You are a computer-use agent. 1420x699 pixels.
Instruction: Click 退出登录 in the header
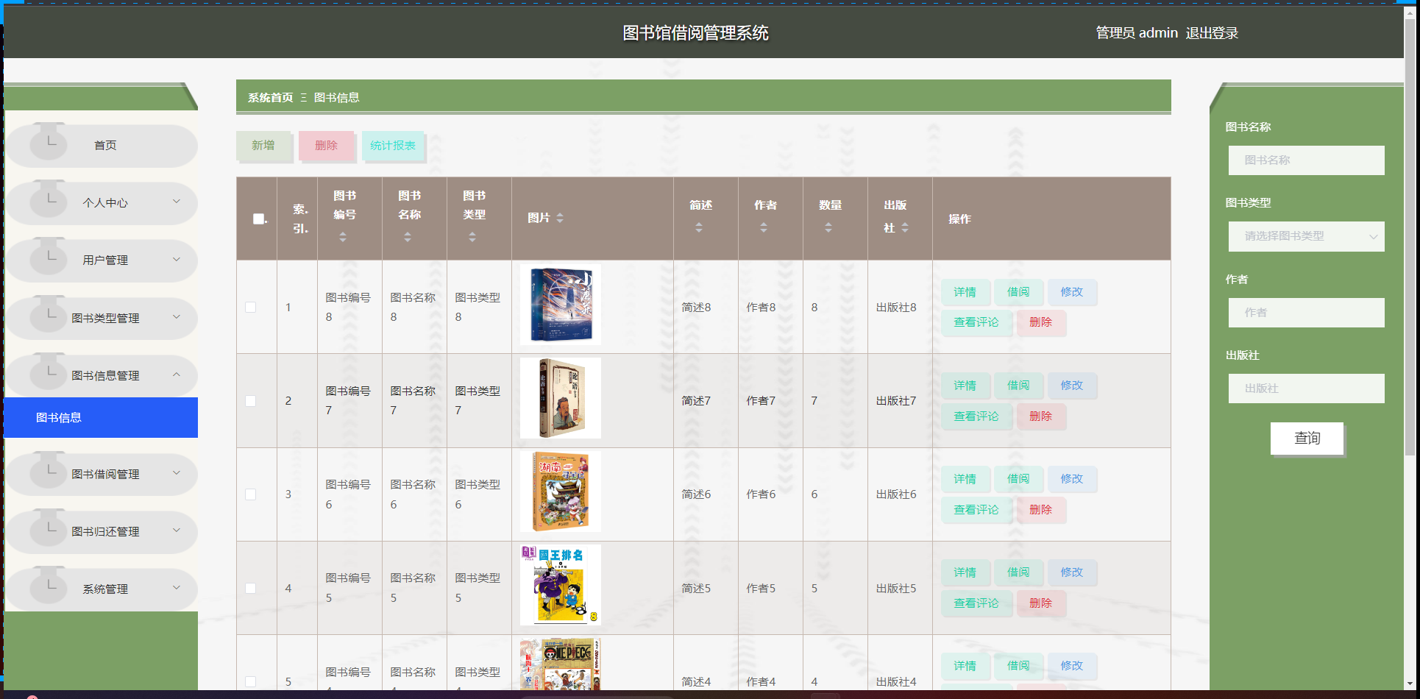(x=1212, y=33)
